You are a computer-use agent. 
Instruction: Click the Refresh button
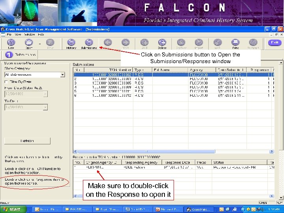(x=27, y=141)
